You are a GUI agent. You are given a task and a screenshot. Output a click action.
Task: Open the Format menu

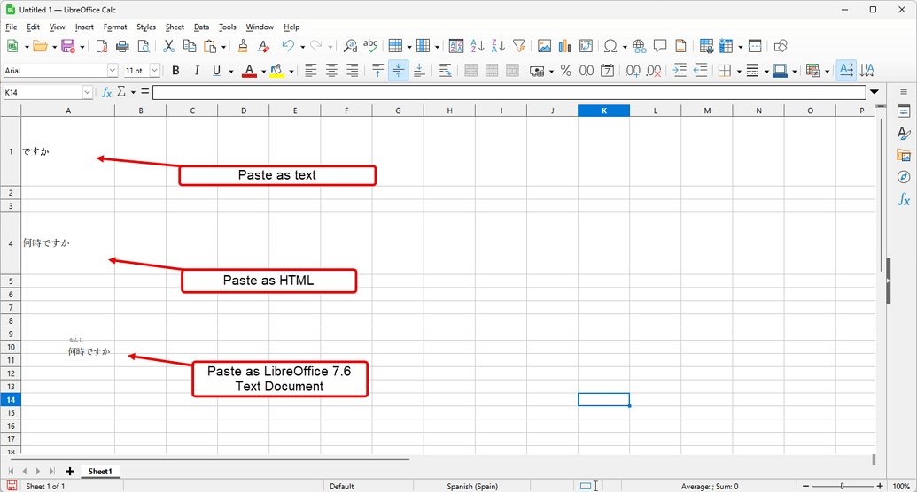pyautogui.click(x=115, y=27)
